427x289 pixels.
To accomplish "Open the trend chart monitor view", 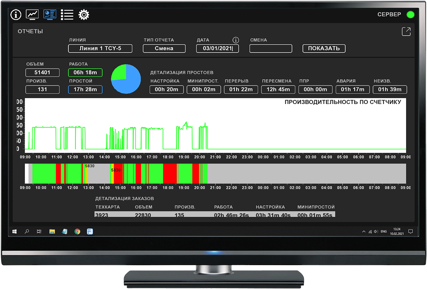I will (x=32, y=14).
